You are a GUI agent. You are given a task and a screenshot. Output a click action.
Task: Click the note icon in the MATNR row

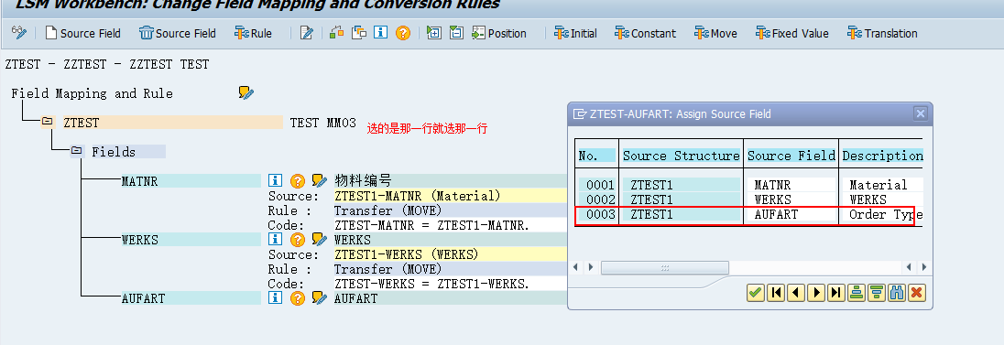click(x=319, y=181)
